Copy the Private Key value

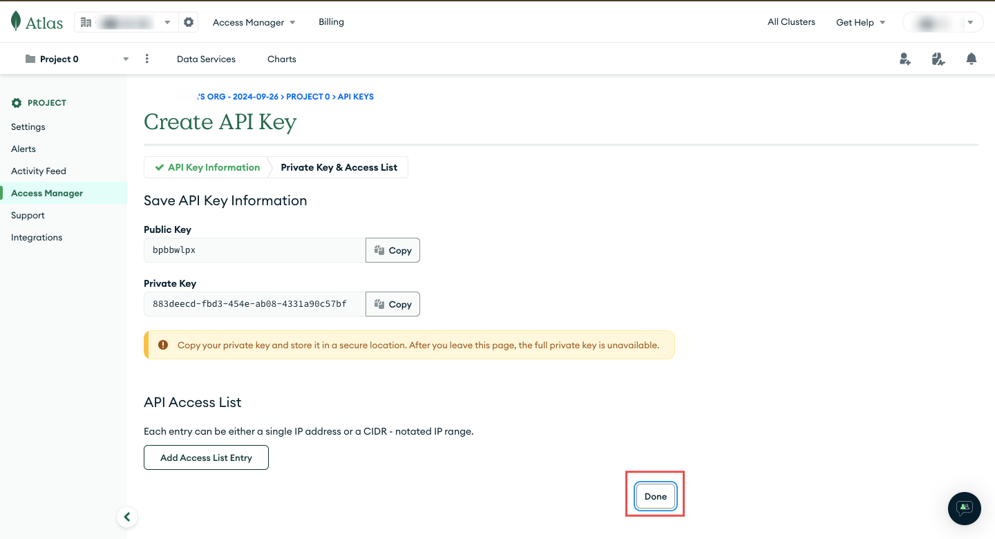pos(392,304)
